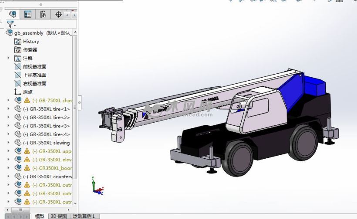Click the 传感器 sensors item
The width and height of the screenshot is (357, 219).
pyautogui.click(x=30, y=50)
